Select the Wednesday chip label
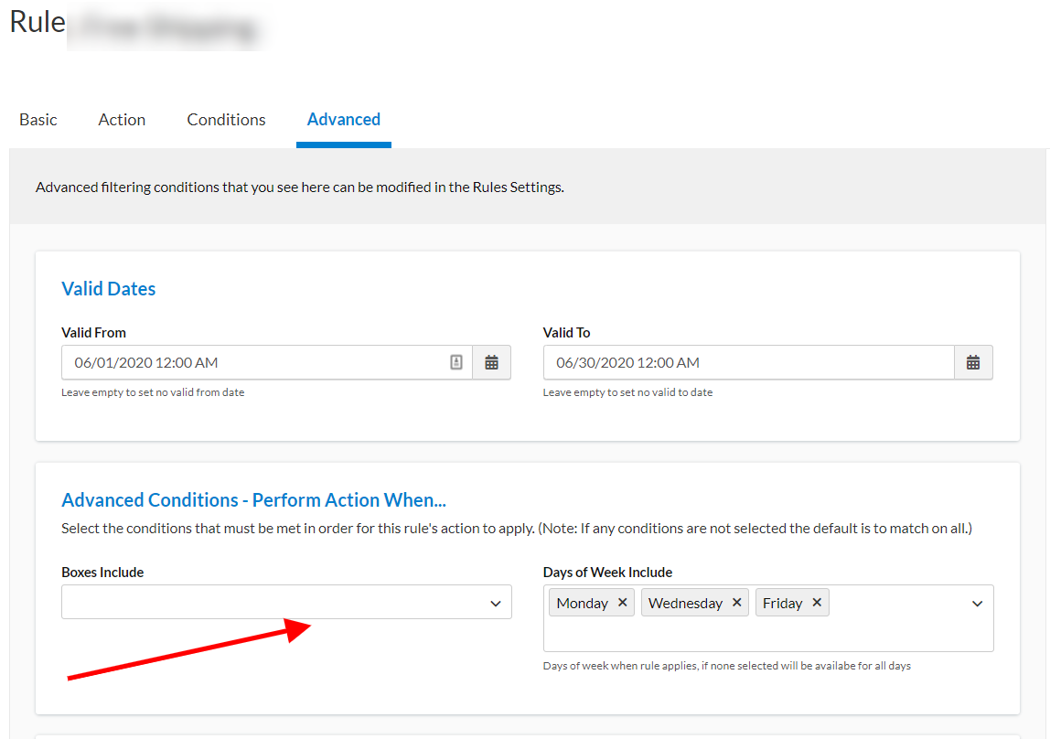Image resolution: width=1050 pixels, height=739 pixels. [685, 603]
